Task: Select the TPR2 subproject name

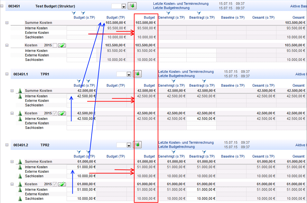Action: [x=45, y=145]
